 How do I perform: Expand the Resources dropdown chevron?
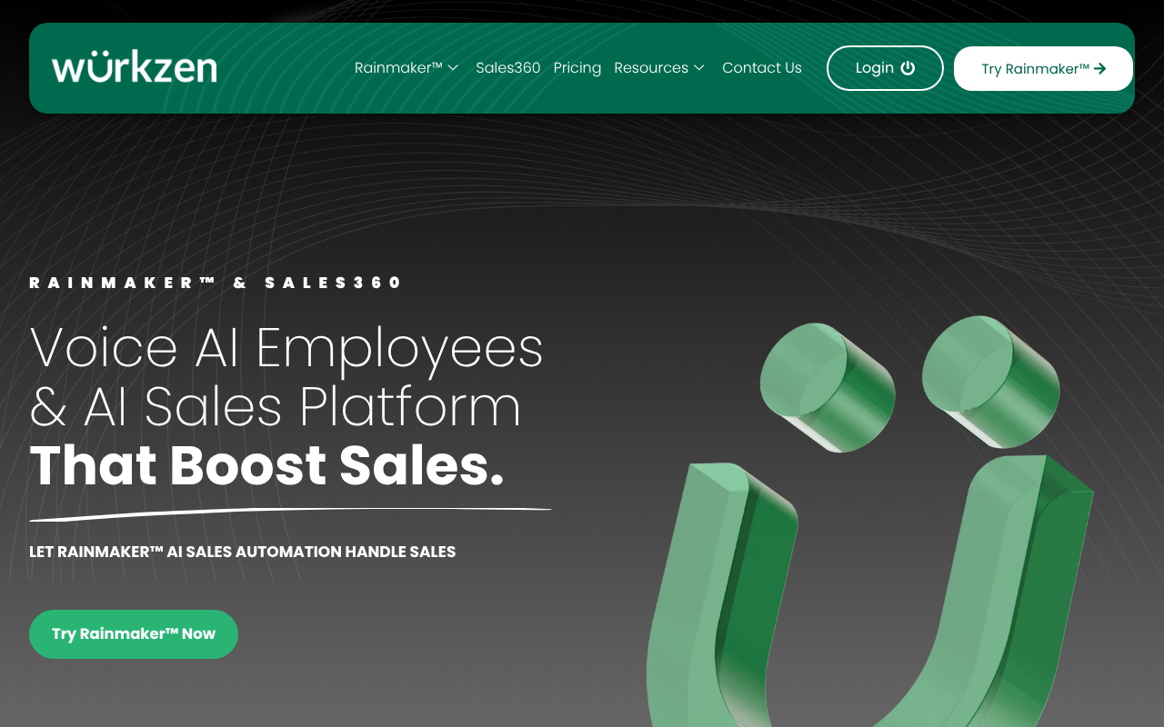tap(699, 68)
